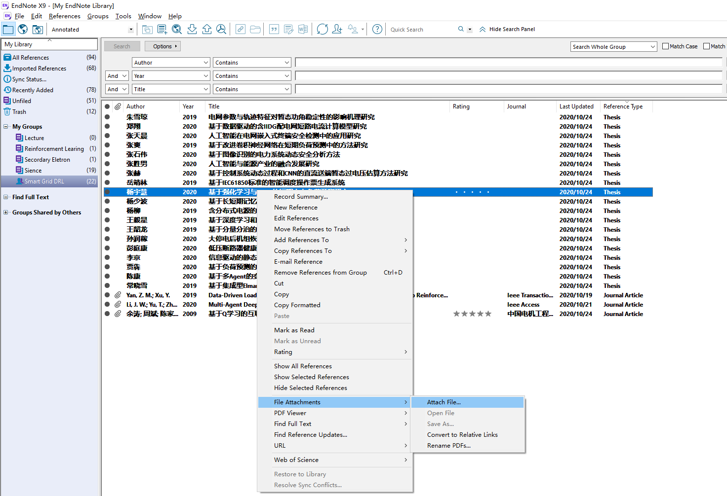Toggle read dot for 朱雪琼 reference

pyautogui.click(x=107, y=117)
